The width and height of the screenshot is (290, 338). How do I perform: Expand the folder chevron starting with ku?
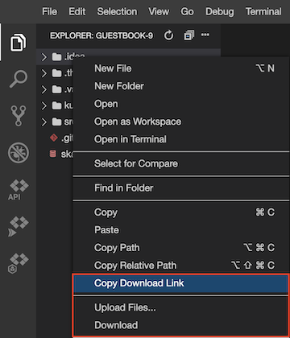coord(43,106)
